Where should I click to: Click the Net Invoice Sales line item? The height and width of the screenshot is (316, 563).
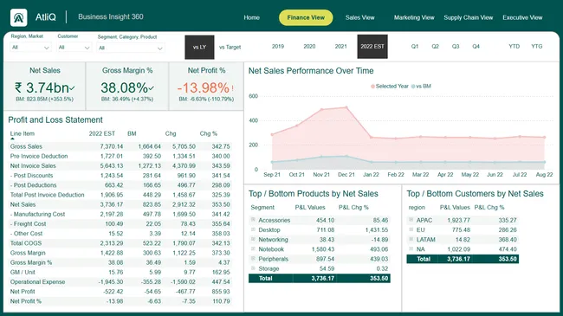pos(33,166)
